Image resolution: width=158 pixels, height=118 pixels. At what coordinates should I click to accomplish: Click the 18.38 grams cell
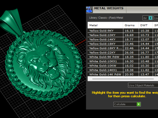click(x=131, y=70)
